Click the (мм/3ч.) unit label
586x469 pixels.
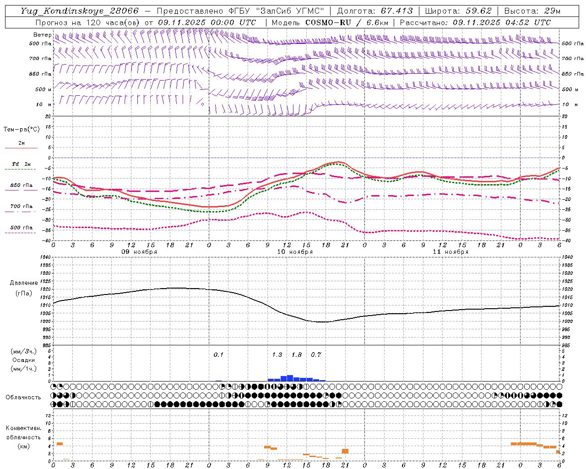pyautogui.click(x=23, y=351)
